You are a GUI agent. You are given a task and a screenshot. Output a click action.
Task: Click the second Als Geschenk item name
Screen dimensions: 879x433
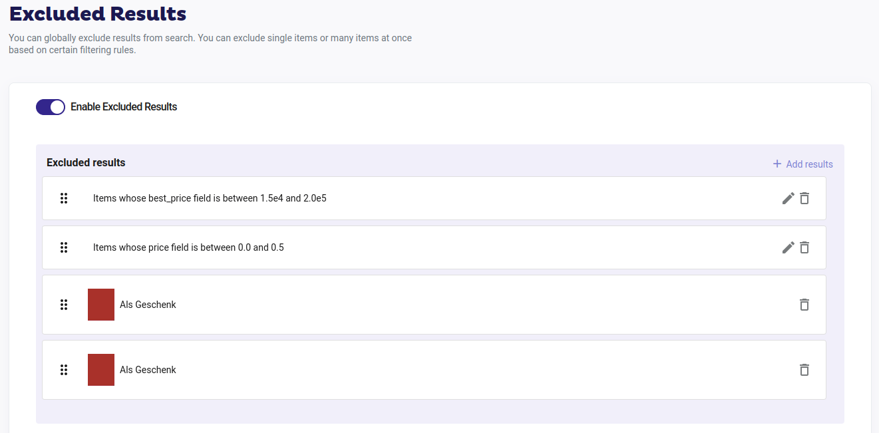pos(148,370)
